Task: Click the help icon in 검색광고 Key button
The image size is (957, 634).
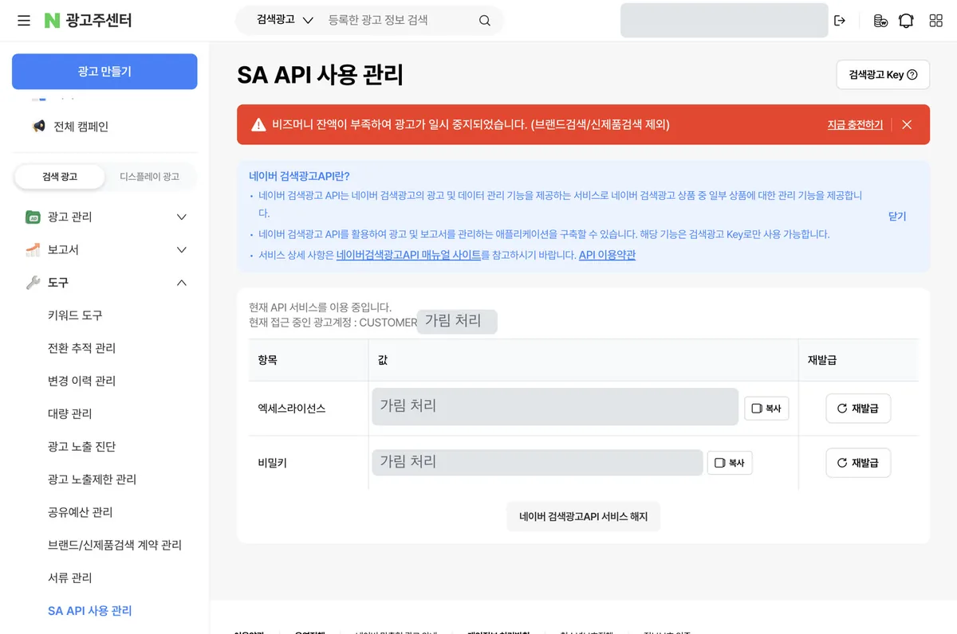Action: [912, 75]
